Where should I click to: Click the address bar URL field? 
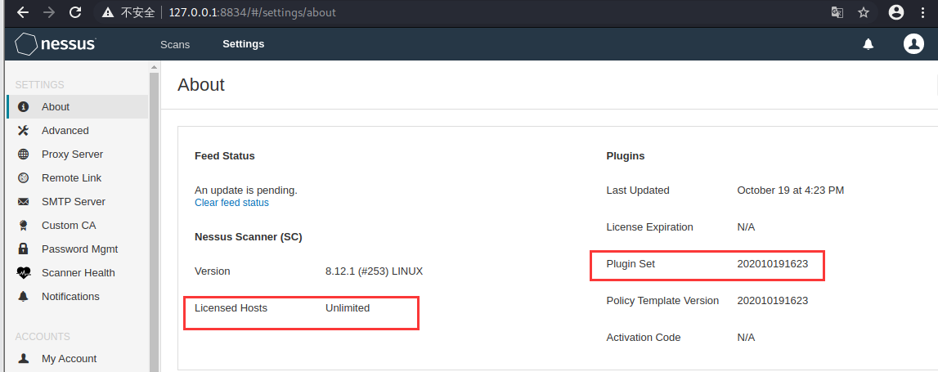pos(252,12)
